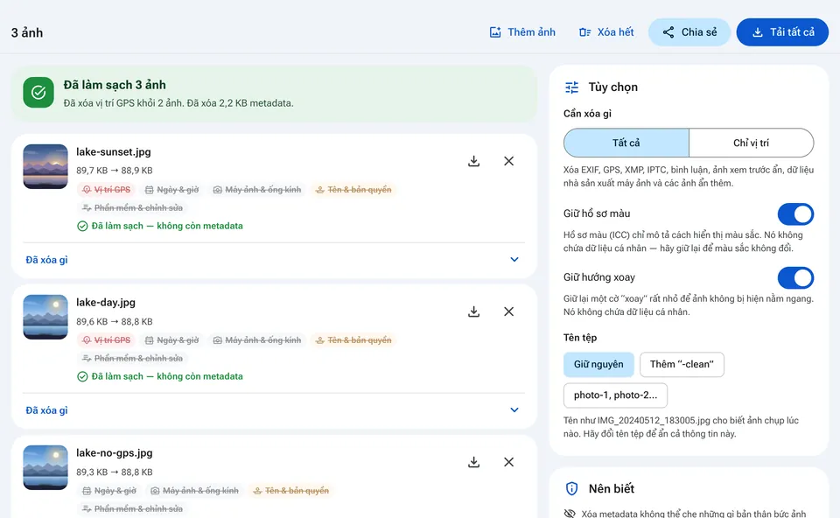Viewport: 840px width, 518px height.
Task: Remove lake-no-gps.jpg with its X icon
Action: (x=509, y=462)
